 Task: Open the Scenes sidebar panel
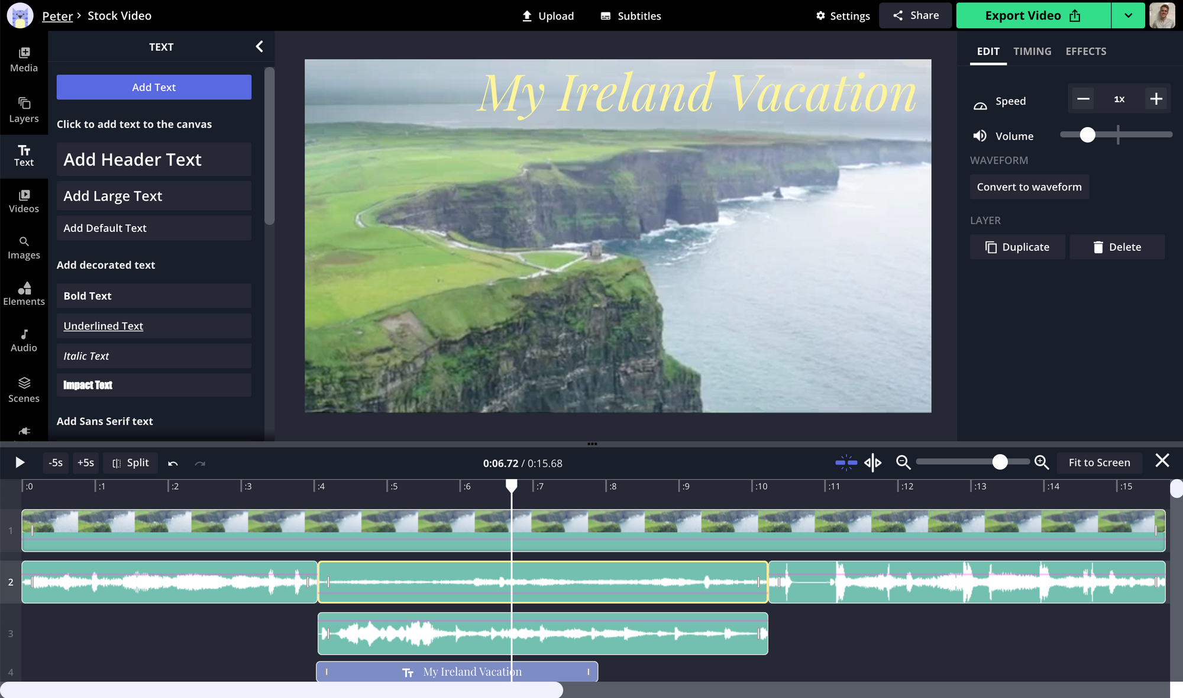tap(24, 390)
